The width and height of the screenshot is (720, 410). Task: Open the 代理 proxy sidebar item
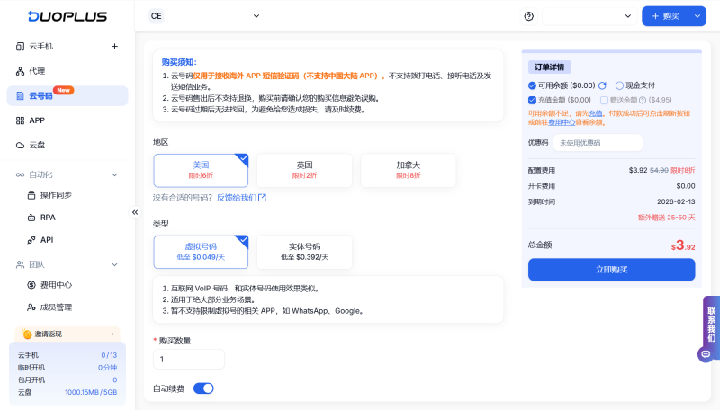pos(36,71)
